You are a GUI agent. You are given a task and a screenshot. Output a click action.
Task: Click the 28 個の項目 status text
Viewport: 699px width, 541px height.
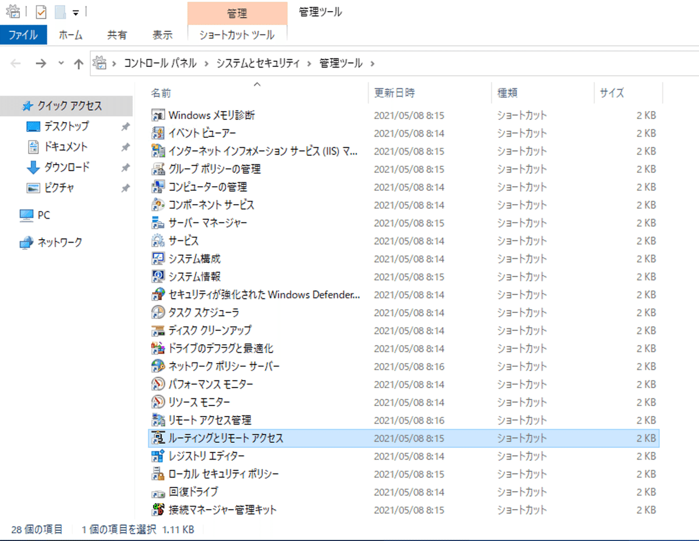coord(37,529)
